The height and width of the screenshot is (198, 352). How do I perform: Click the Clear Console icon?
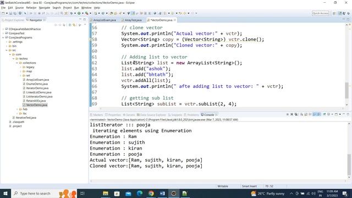[302, 114]
